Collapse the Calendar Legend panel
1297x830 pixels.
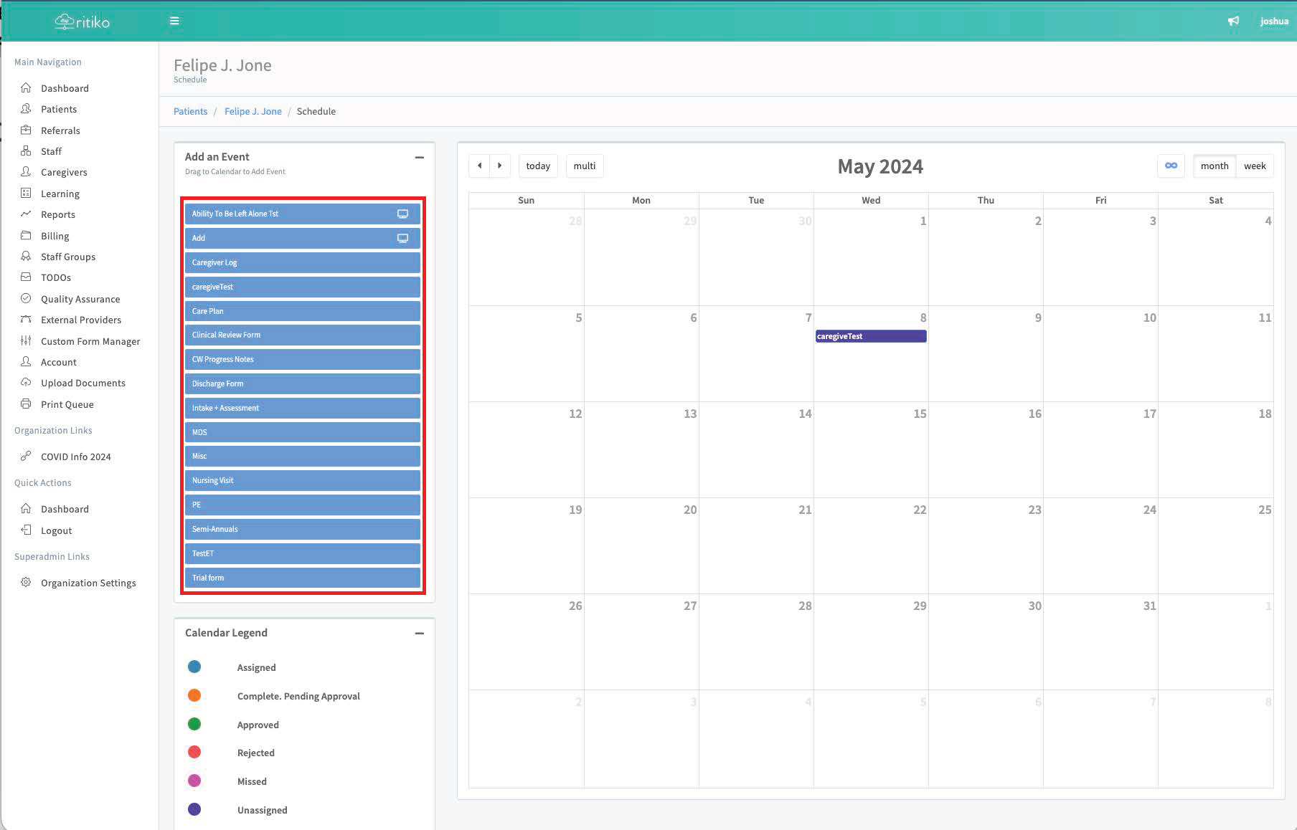(x=420, y=633)
